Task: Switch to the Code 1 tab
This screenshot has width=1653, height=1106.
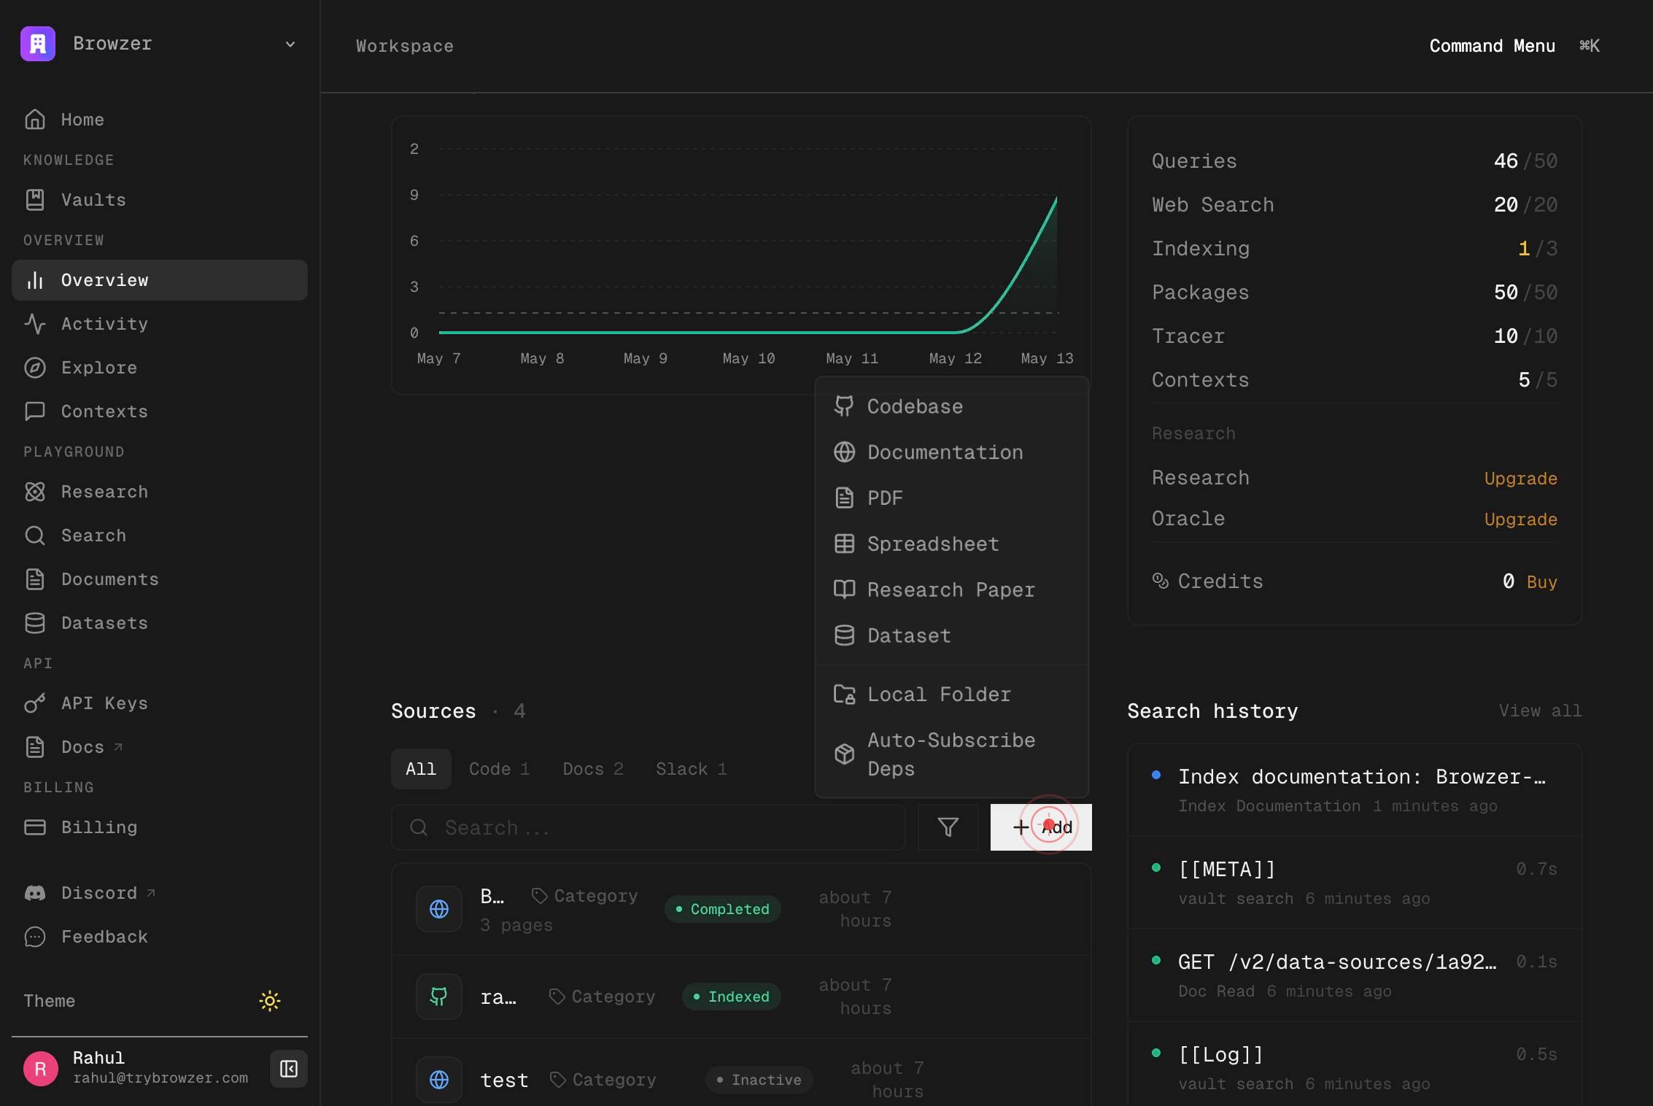Action: click(499, 769)
